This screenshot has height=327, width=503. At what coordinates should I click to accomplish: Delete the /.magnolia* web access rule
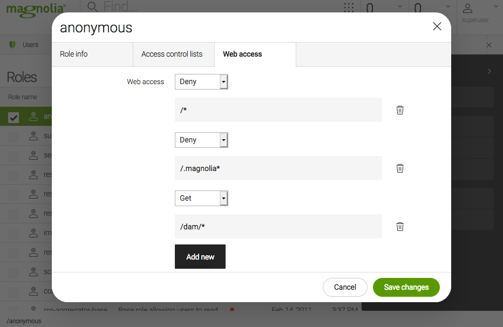(400, 168)
